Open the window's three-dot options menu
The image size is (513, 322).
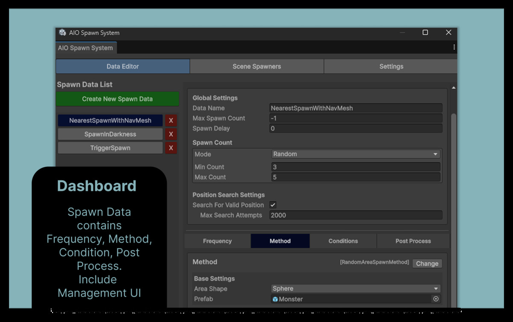[x=454, y=47]
